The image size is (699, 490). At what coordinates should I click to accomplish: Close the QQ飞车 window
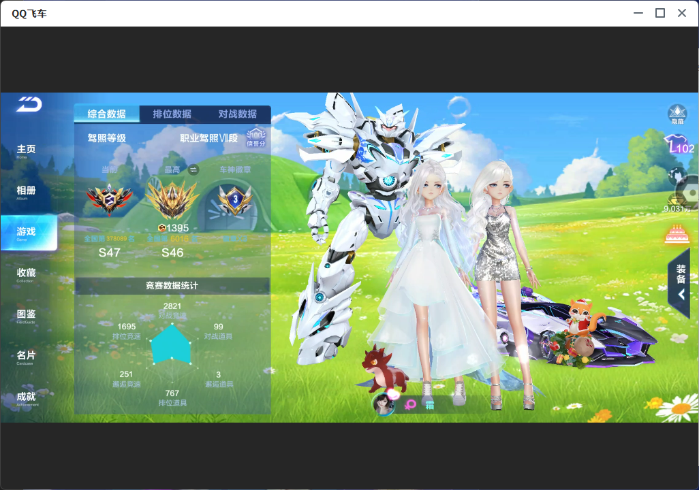point(682,13)
